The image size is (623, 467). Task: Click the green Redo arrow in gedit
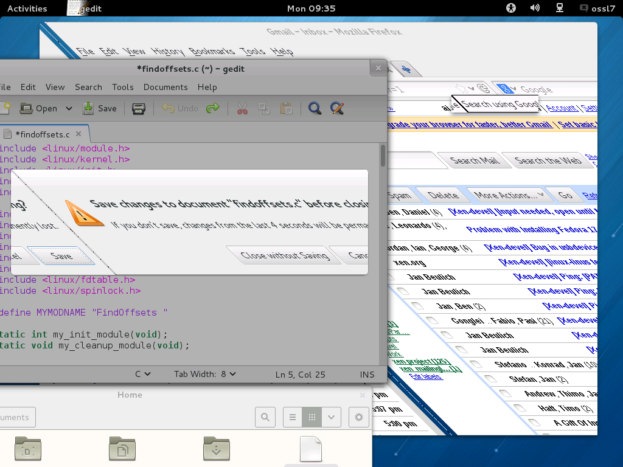[x=213, y=108]
